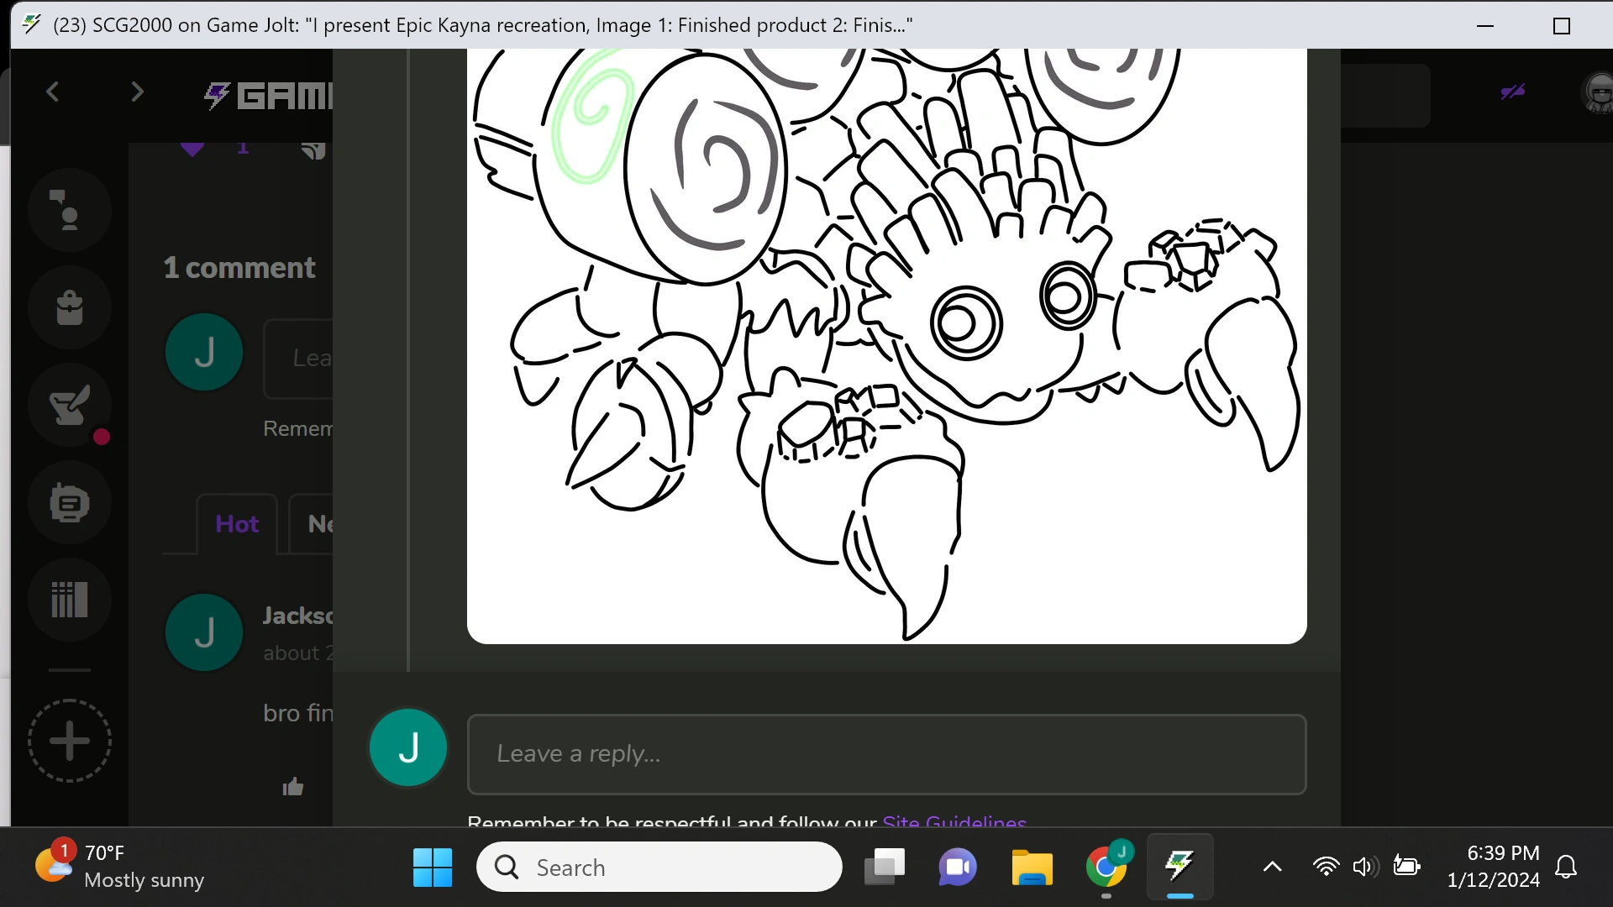The width and height of the screenshot is (1613, 907).
Task: Toggle the purple heart reaction on the post
Action: click(192, 148)
